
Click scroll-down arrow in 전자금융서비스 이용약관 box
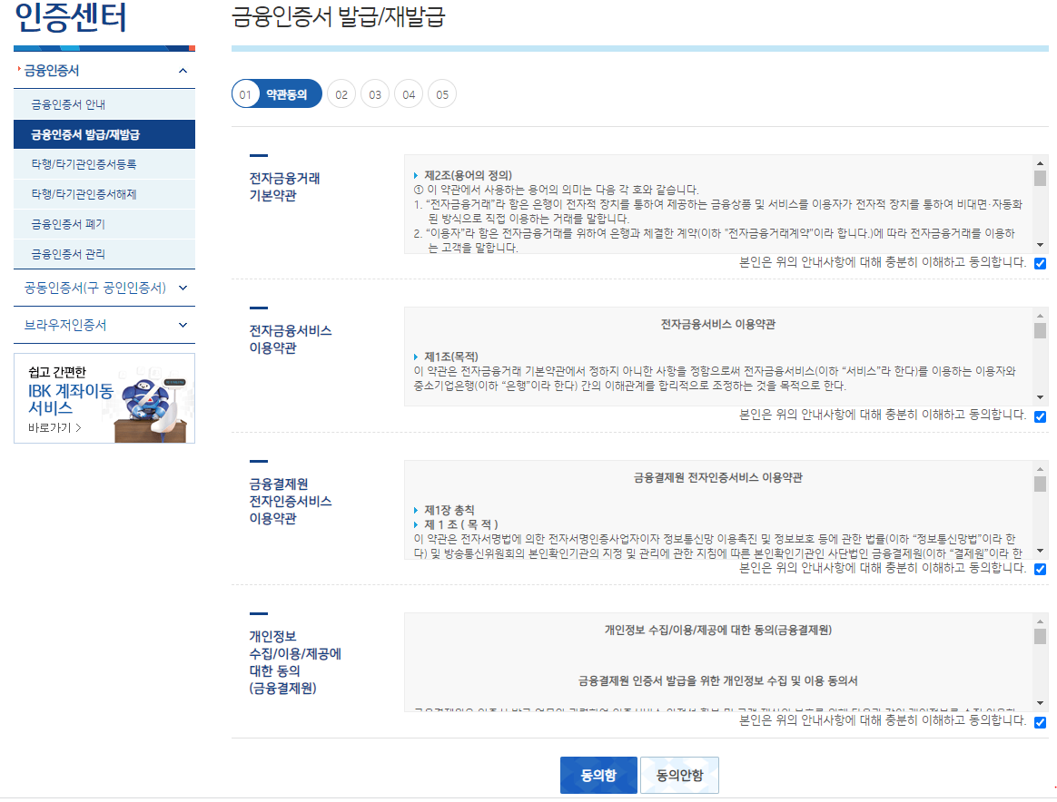tap(1040, 398)
